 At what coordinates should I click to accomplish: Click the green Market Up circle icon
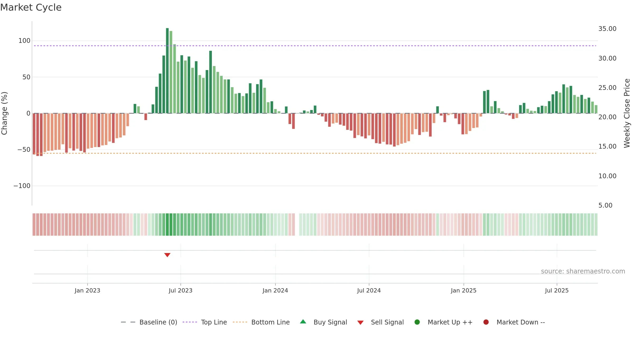coord(417,322)
